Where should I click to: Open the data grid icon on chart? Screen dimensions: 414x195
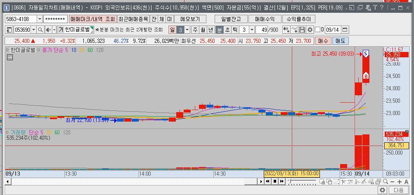click(x=10, y=58)
